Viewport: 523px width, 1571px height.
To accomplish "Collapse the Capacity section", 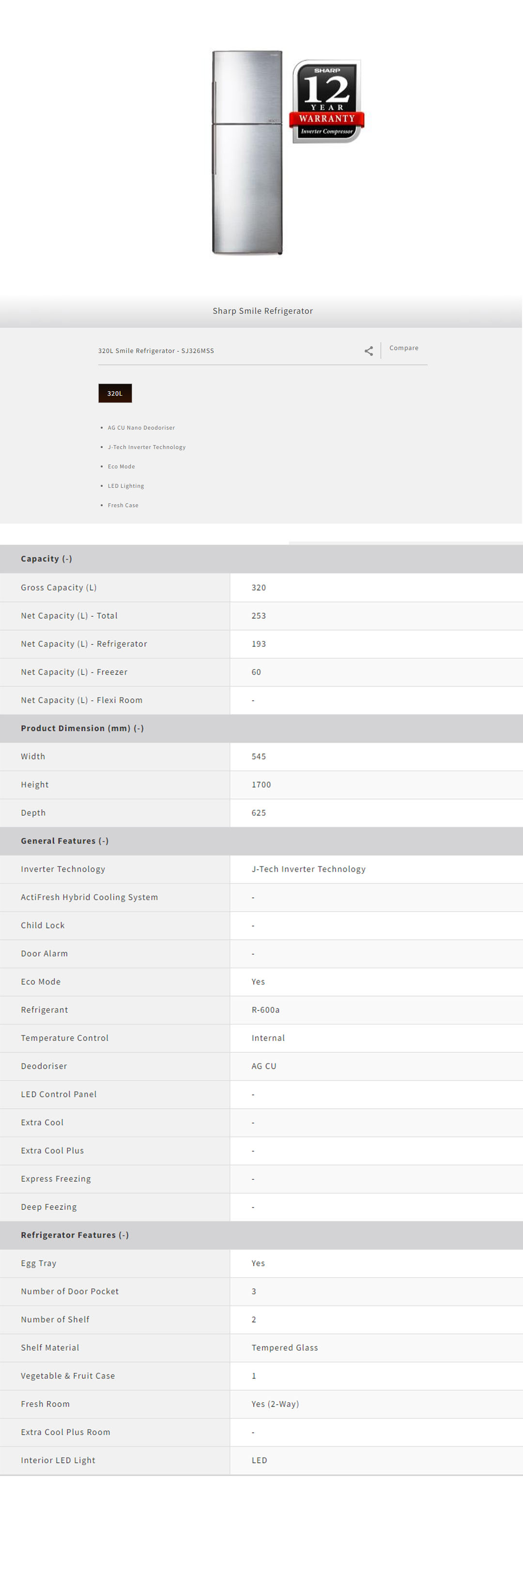I will [46, 559].
